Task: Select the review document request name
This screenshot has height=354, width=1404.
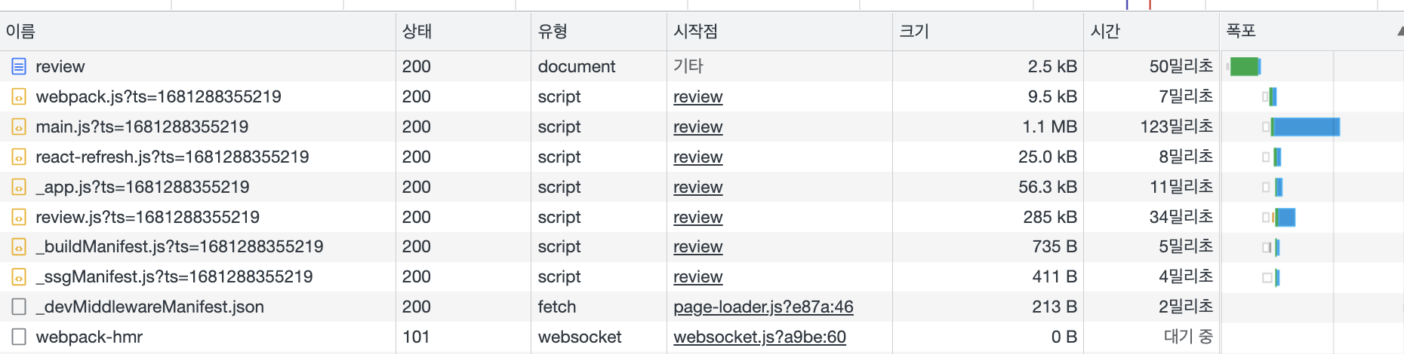Action: (60, 66)
